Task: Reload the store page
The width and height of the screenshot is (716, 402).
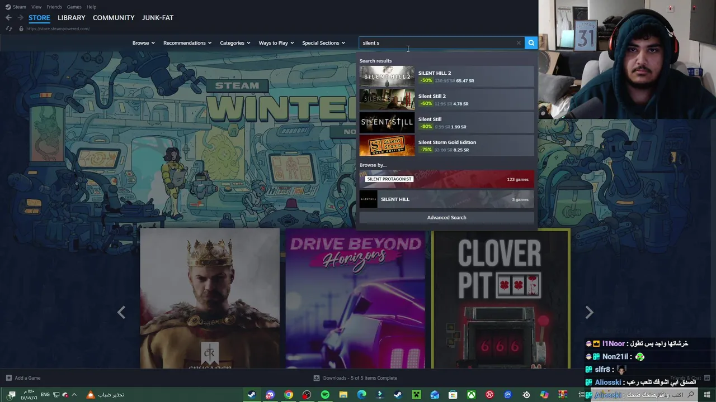Action: 9,28
